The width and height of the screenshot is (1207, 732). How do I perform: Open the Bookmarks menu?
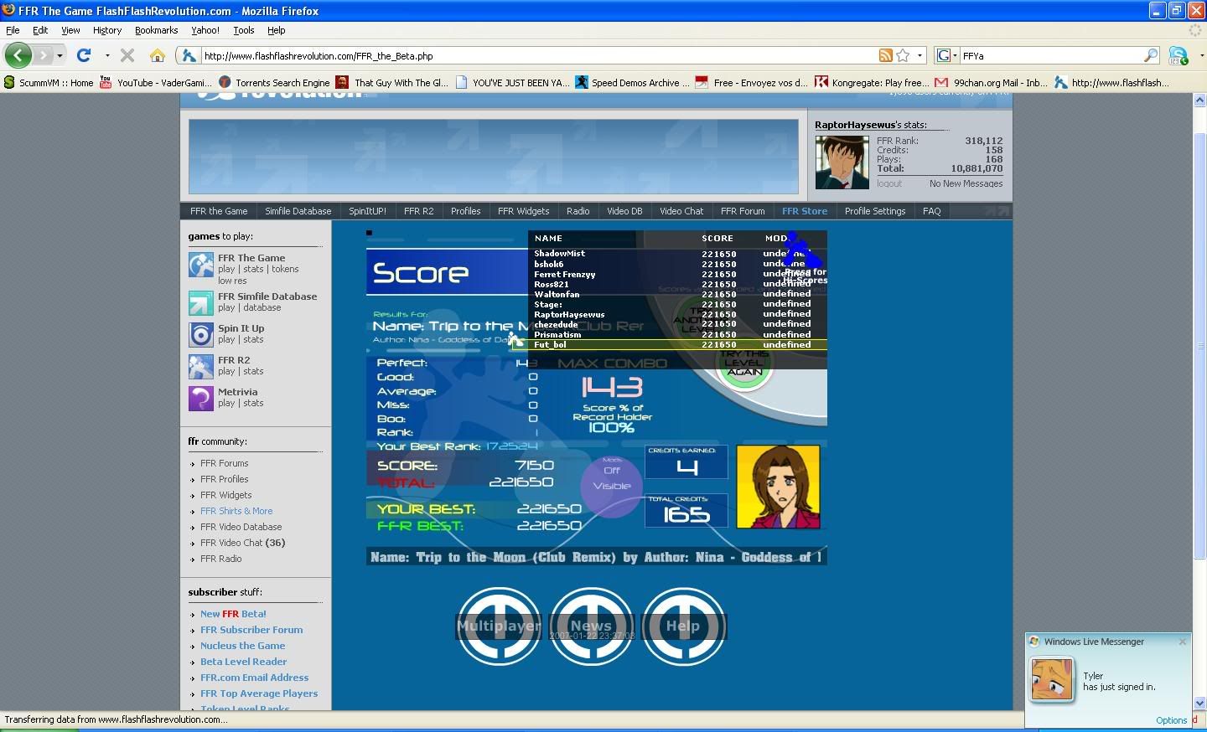pos(156,30)
